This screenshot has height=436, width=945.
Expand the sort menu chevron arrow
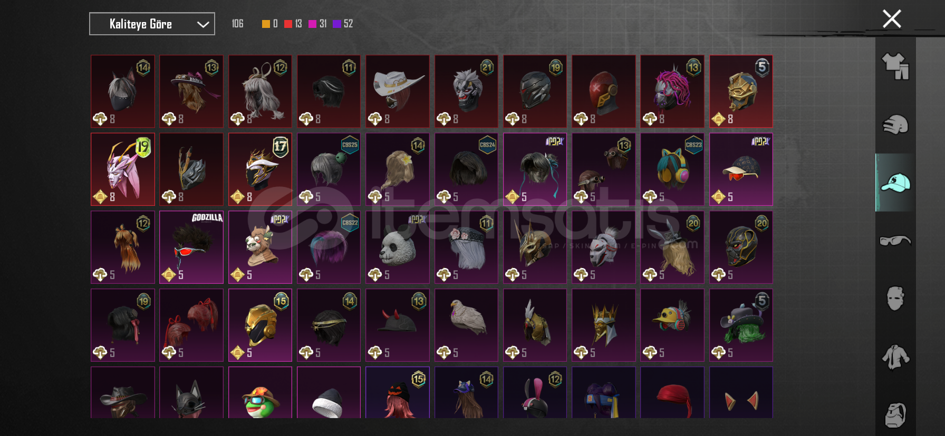[203, 24]
